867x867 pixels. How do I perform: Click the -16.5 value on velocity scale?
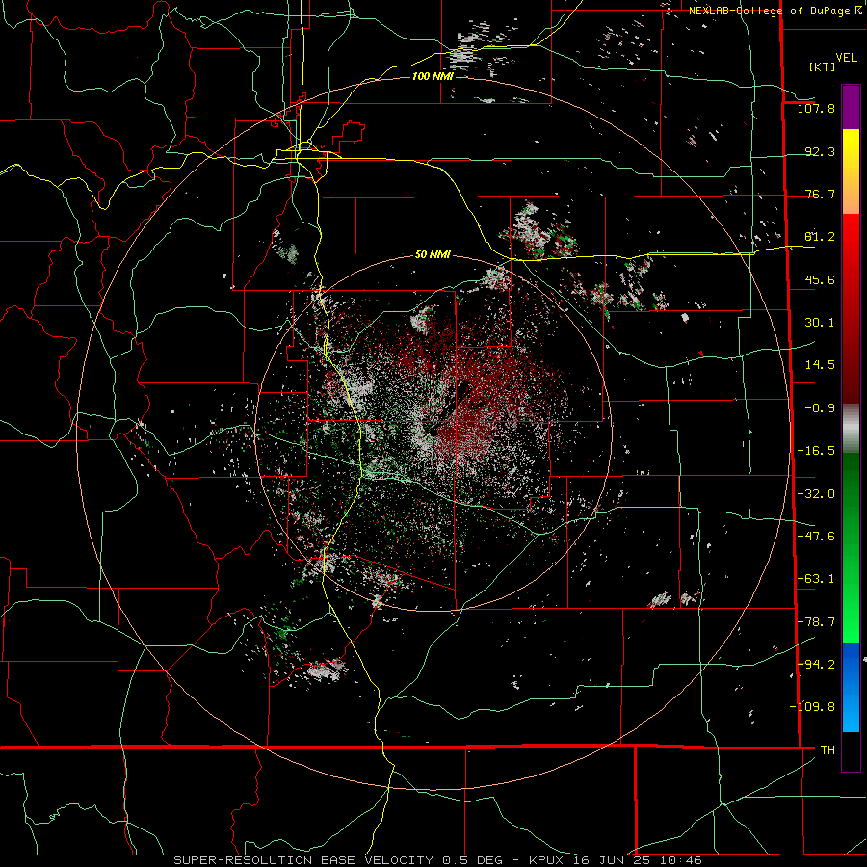tap(816, 451)
